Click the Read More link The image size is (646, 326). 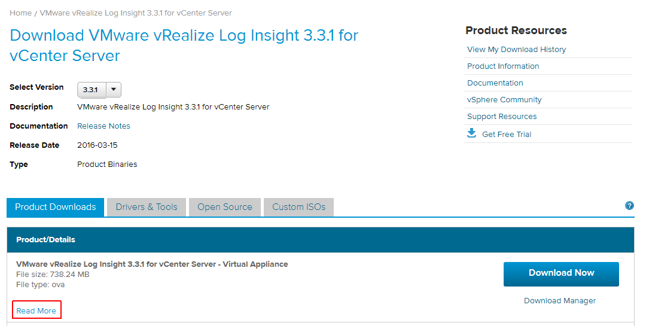[x=36, y=311]
